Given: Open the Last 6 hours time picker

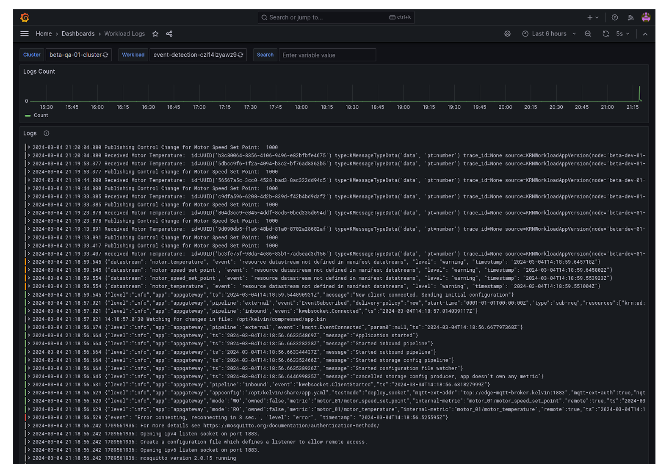Looking at the screenshot, I should [x=549, y=34].
